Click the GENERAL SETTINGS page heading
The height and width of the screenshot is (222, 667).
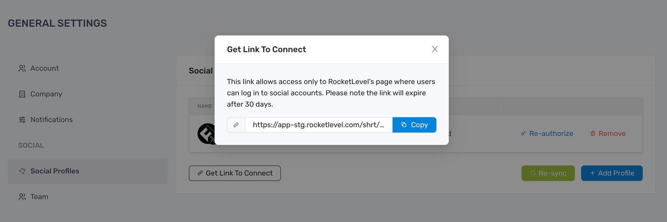tap(57, 23)
